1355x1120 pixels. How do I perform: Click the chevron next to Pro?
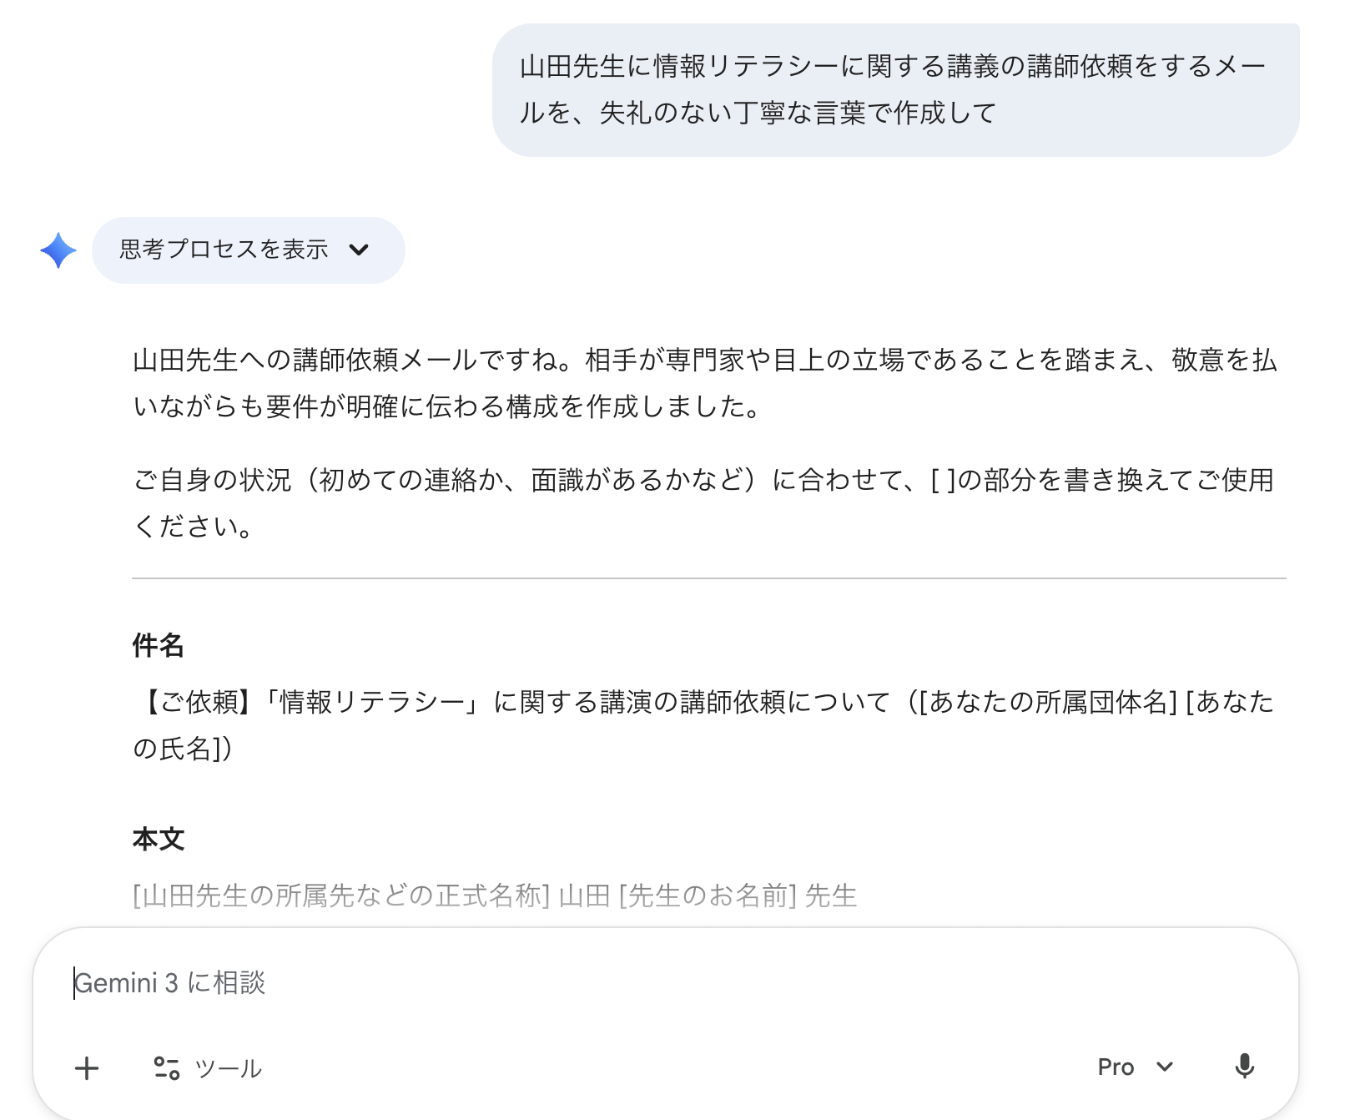coord(1165,1067)
